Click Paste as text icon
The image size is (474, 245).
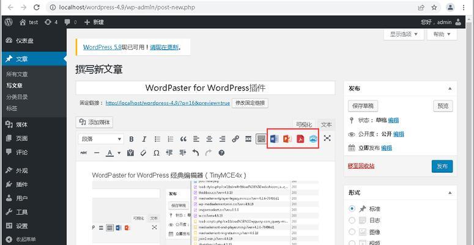[x=130, y=153]
